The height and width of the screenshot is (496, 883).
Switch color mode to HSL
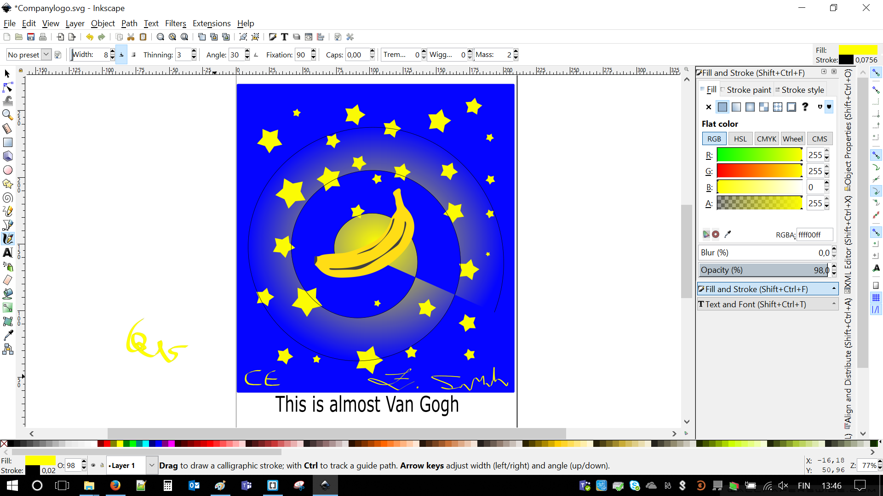click(x=740, y=139)
